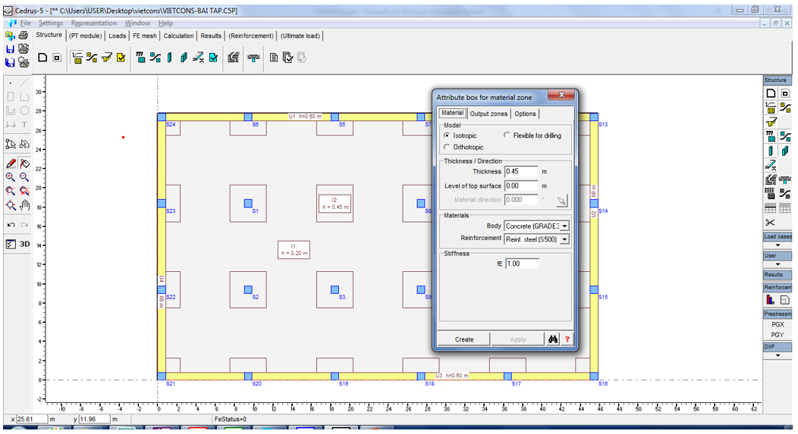Click the staircase structure icon
Viewport: 798px width, 434px height.
pyautogui.click(x=233, y=58)
